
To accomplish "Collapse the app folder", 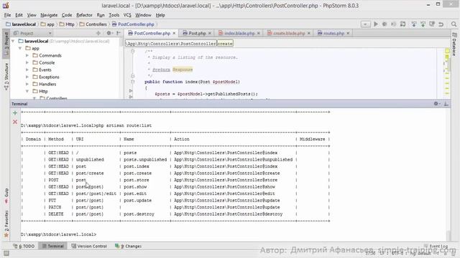I will tap(20, 48).
